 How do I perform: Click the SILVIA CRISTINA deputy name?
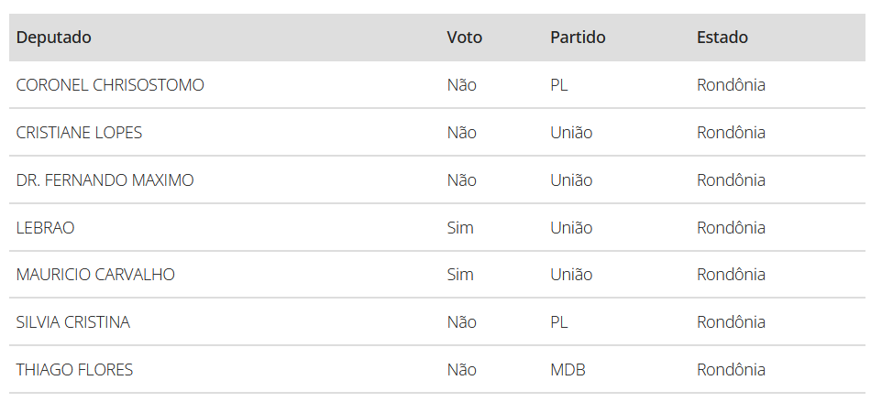point(72,322)
